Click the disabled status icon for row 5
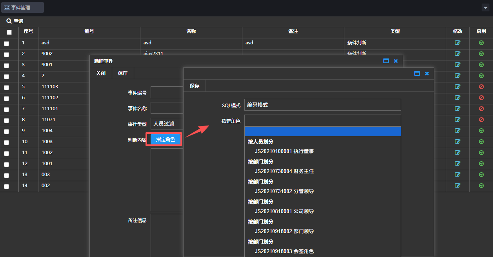 481,87
